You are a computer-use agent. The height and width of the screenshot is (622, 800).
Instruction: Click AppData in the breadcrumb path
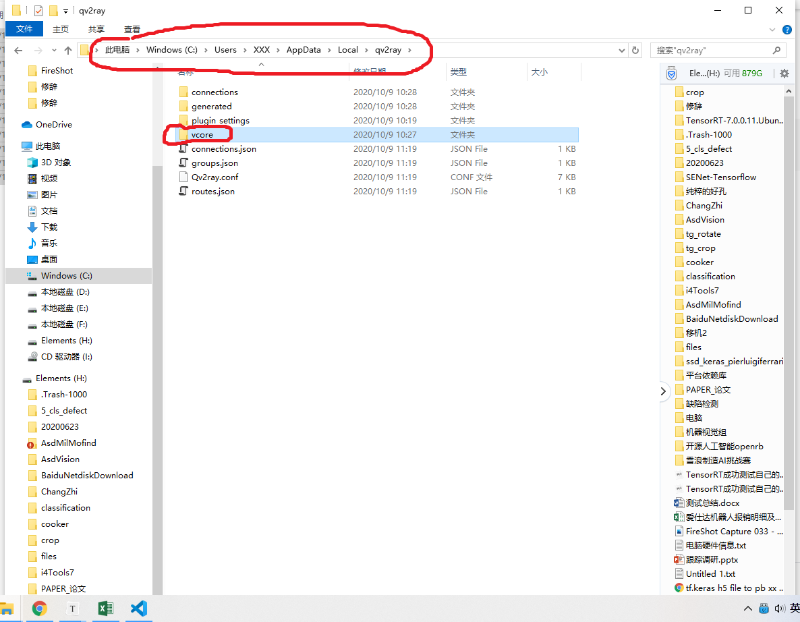[x=304, y=50]
